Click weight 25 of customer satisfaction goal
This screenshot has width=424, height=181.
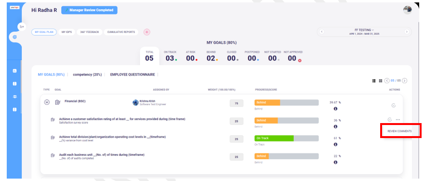click(237, 121)
